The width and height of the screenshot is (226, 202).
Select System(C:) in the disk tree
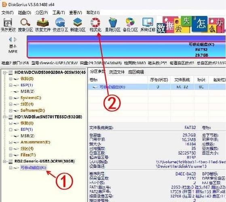pos(31,98)
